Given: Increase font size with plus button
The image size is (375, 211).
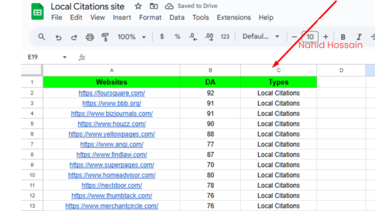Looking at the screenshot, I should (326, 37).
